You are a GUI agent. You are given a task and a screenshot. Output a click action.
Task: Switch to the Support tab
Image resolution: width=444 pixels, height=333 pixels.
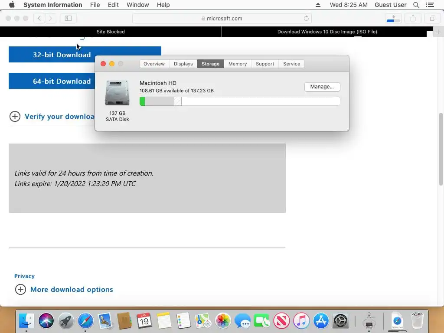tap(265, 64)
